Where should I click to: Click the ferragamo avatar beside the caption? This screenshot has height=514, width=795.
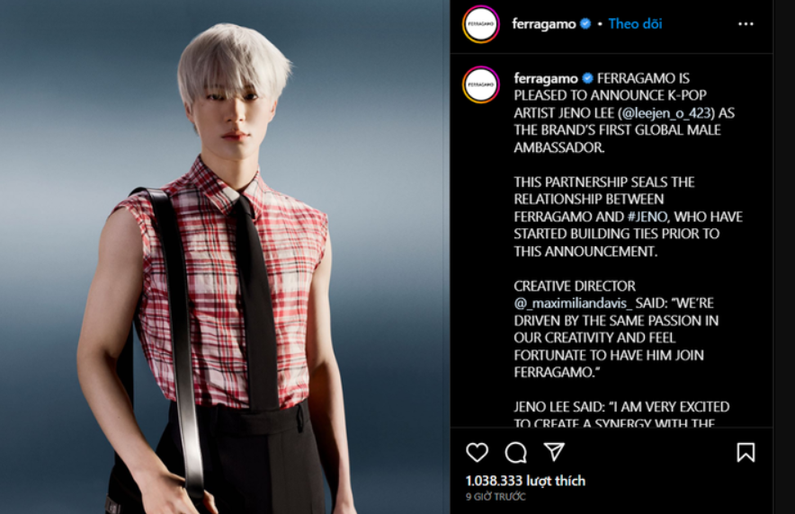coord(480,84)
